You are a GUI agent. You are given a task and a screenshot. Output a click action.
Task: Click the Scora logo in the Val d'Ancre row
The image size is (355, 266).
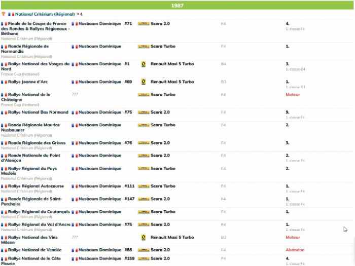click(144, 224)
